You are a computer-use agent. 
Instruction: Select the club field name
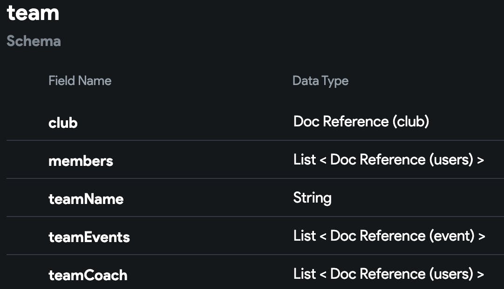tap(63, 123)
